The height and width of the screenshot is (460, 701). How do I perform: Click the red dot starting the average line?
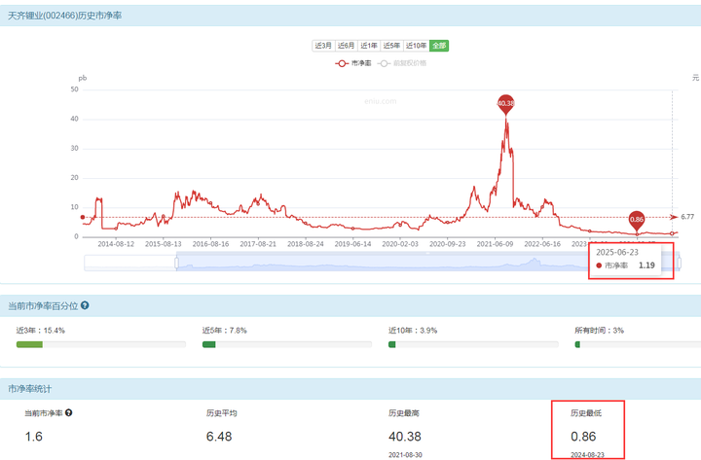click(x=82, y=217)
